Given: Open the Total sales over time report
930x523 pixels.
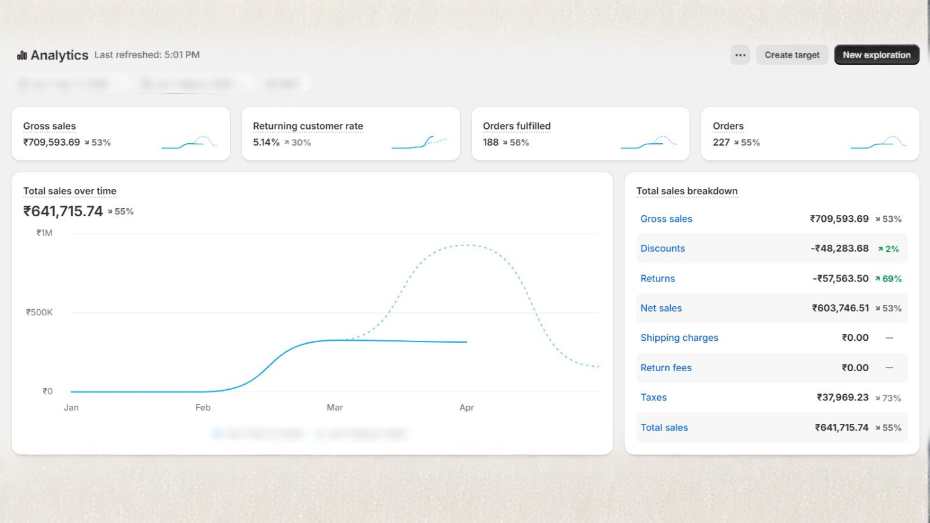Looking at the screenshot, I should coord(70,191).
